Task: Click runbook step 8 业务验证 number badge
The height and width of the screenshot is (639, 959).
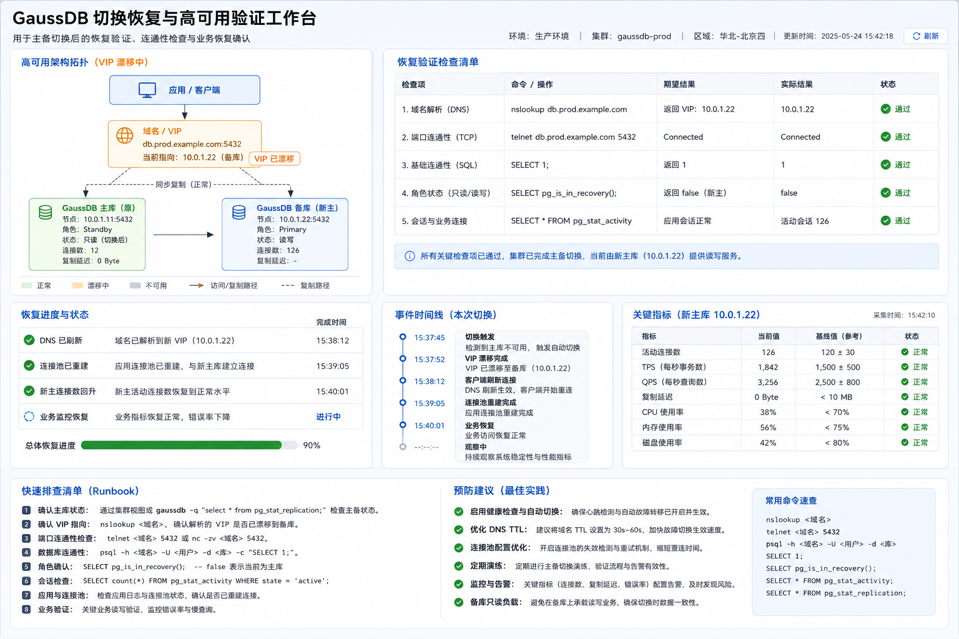Action: tap(26, 609)
